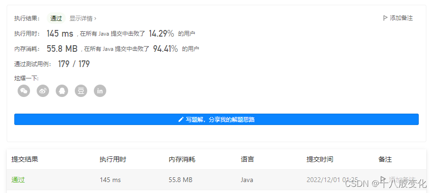The height and width of the screenshot is (193, 434).
Task: Share result via LinkedIn icon
Action: tap(100, 91)
